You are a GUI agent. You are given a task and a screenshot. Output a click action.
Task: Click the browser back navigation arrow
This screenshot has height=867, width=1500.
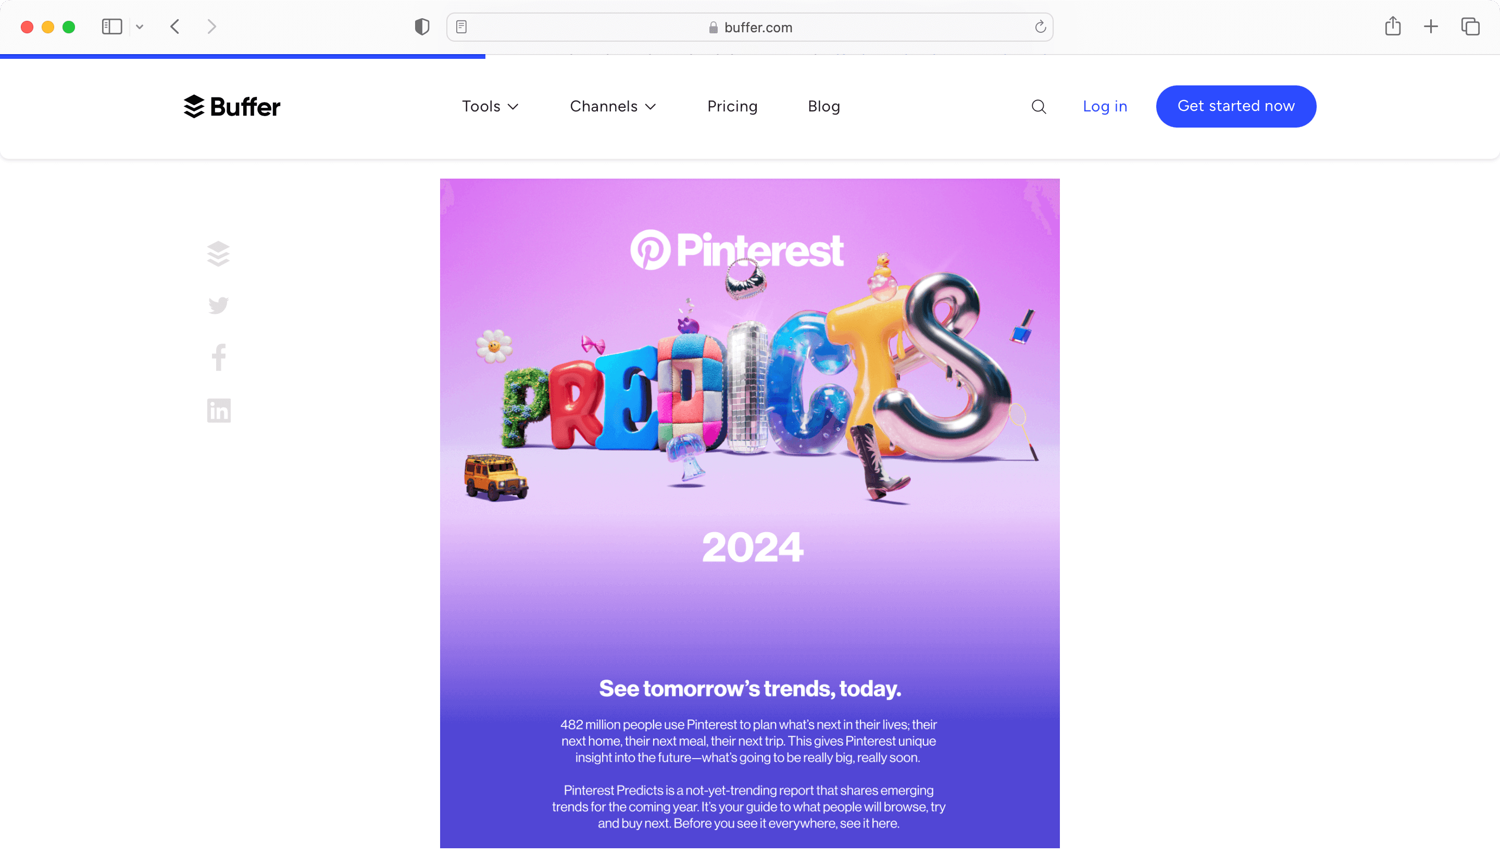[x=176, y=27]
